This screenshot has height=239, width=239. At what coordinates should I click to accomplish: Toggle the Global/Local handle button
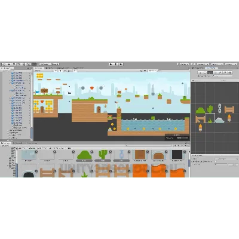54,64
